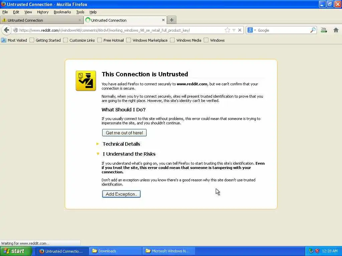Click the Firefox logo in the title bar
This screenshot has width=342, height=256.
[x=3, y=4]
